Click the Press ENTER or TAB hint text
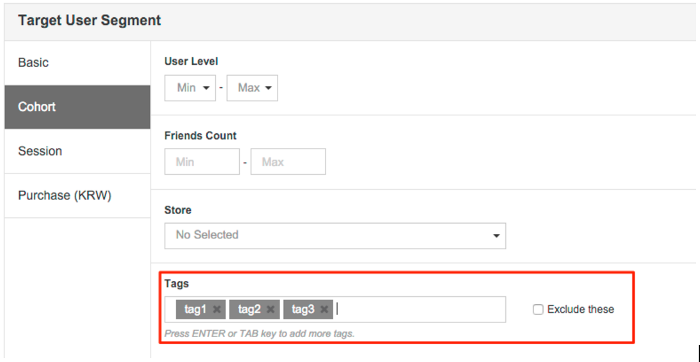Screen dimensions: 700x362 pyautogui.click(x=259, y=333)
